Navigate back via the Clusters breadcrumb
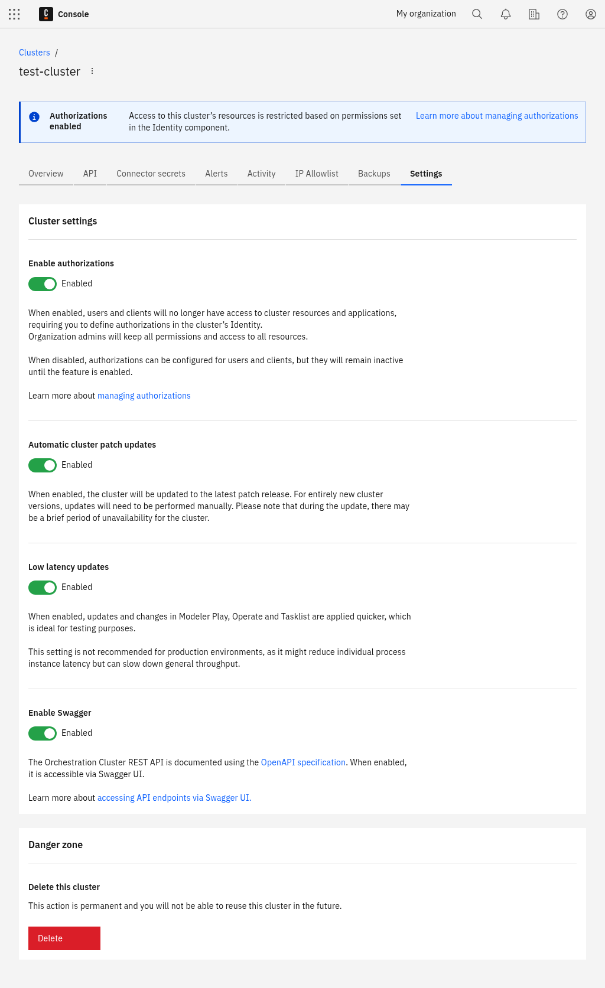 click(34, 53)
